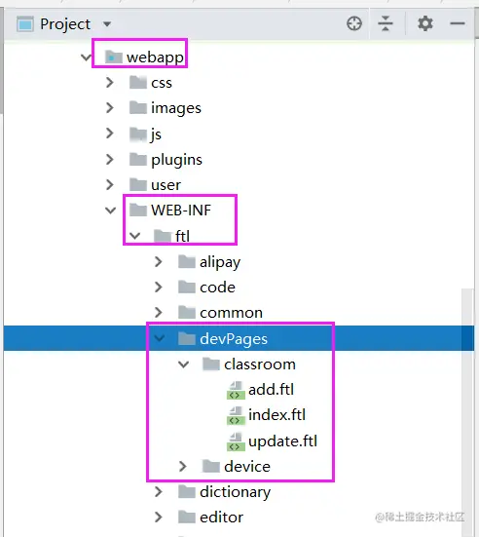Click the add.ftl FreeMarker file icon

[x=236, y=390]
